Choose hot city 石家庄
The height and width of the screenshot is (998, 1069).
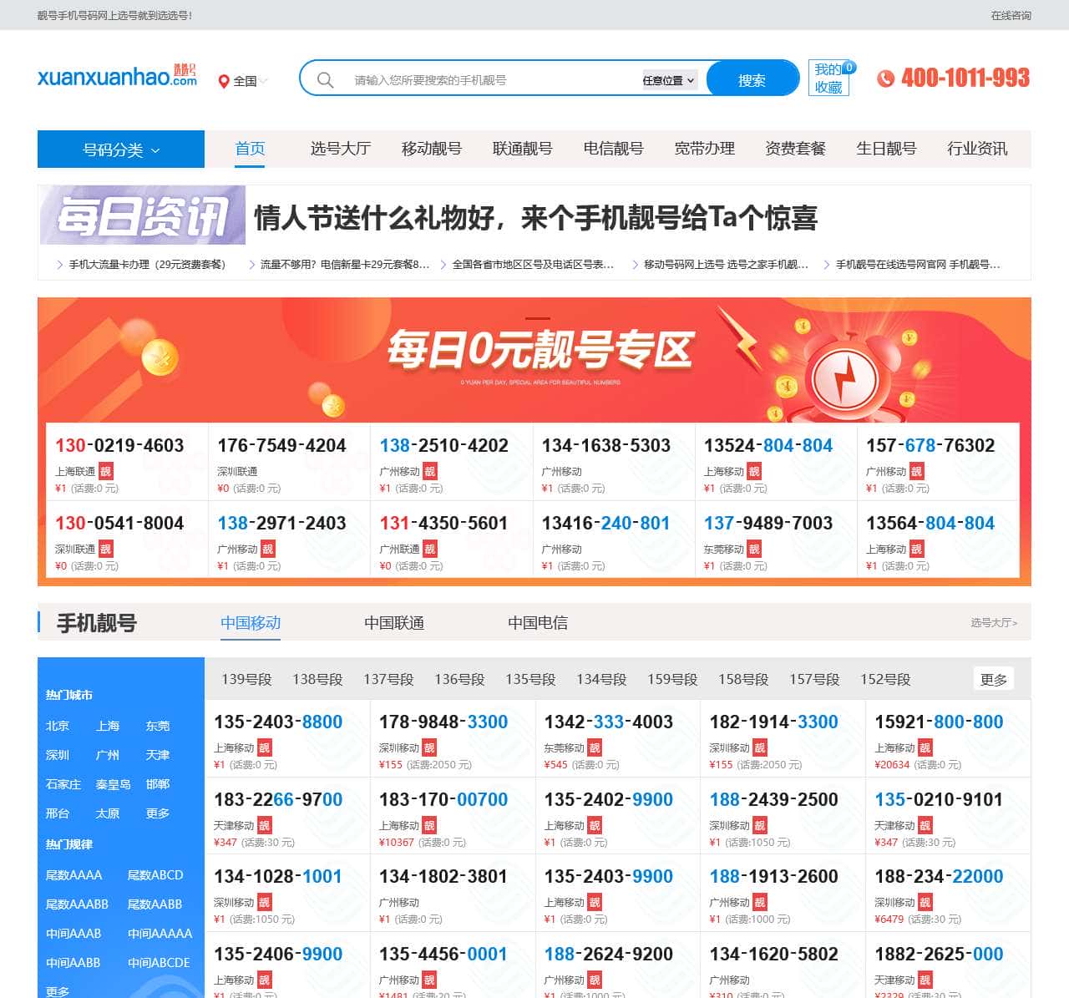tap(63, 784)
